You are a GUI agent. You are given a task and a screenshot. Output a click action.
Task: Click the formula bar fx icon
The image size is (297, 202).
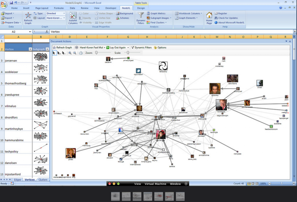(x=47, y=32)
